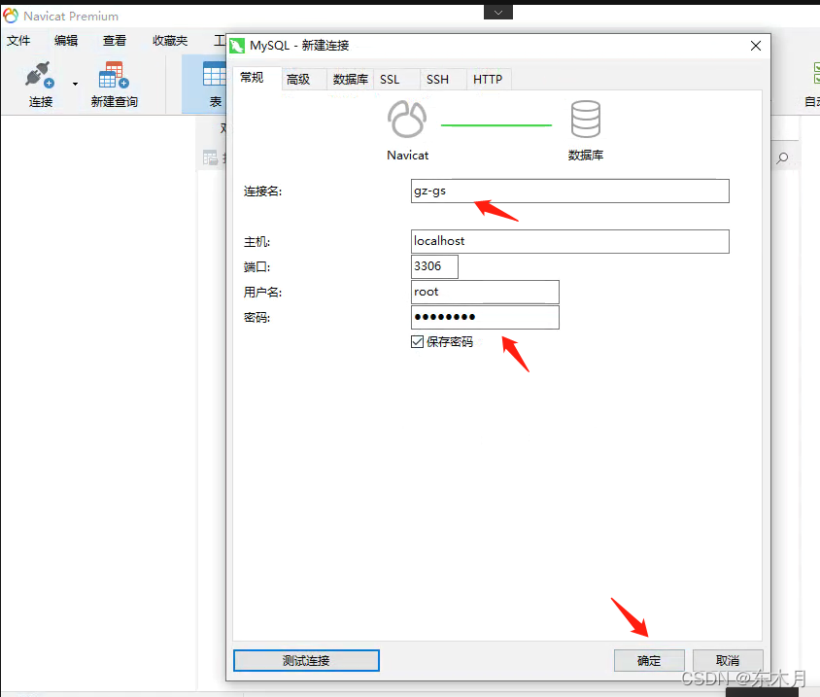This screenshot has width=820, height=697.
Task: Click the 端口 field containing 3306
Action: pos(434,266)
